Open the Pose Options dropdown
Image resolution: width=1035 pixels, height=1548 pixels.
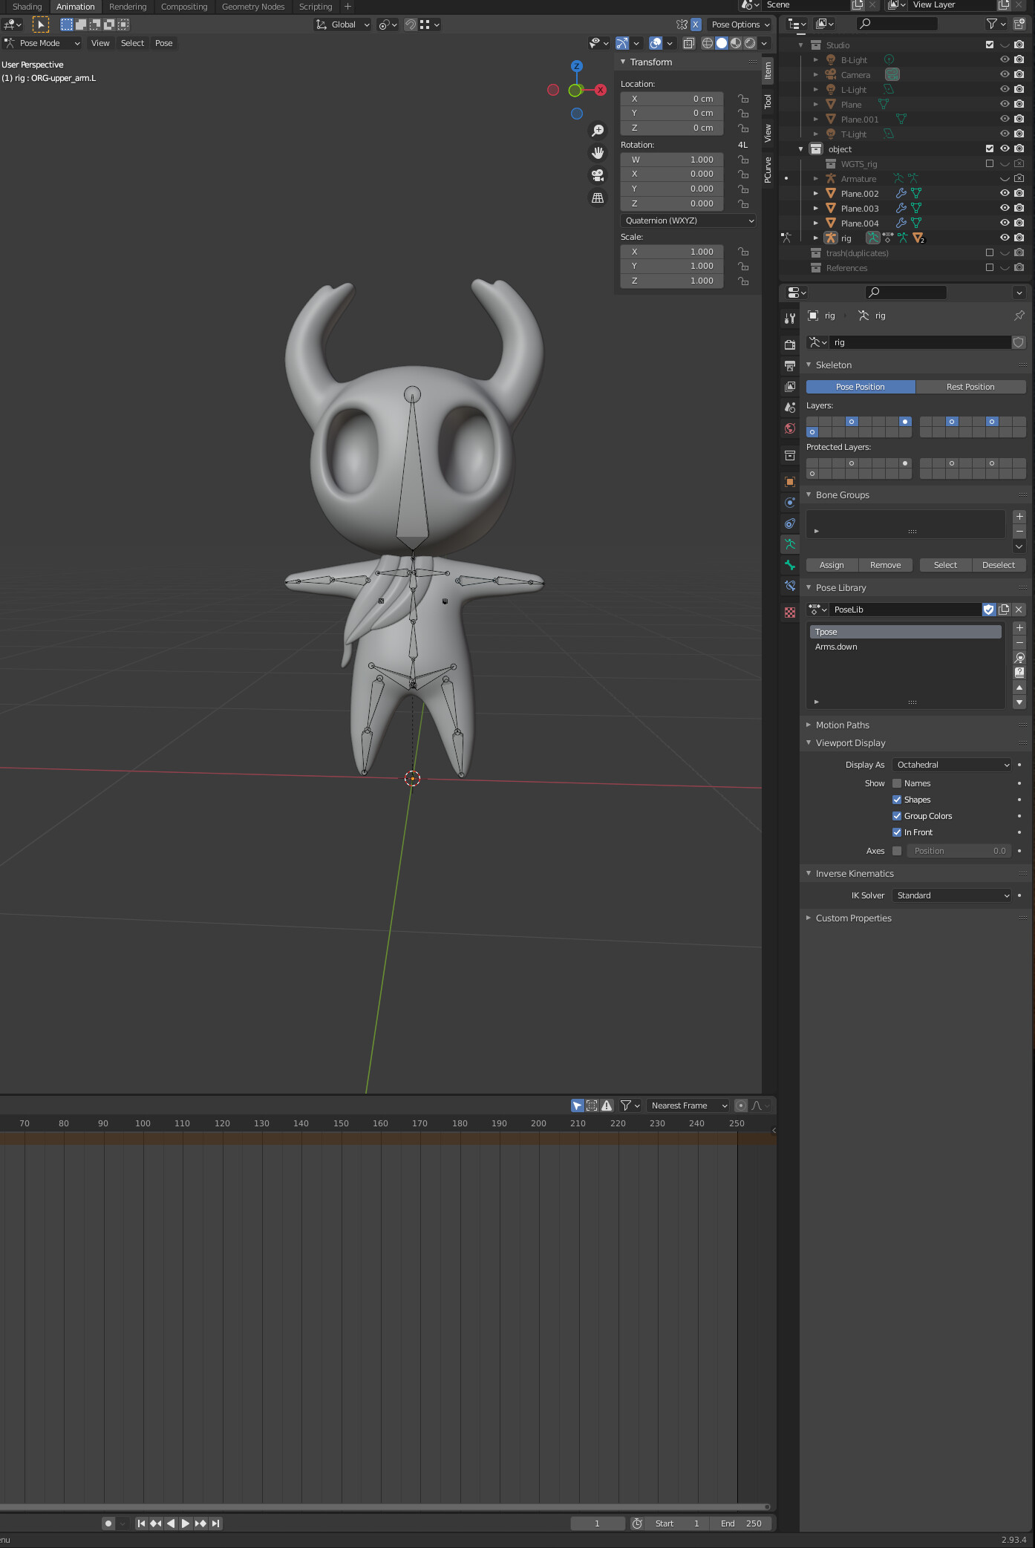[x=739, y=25]
